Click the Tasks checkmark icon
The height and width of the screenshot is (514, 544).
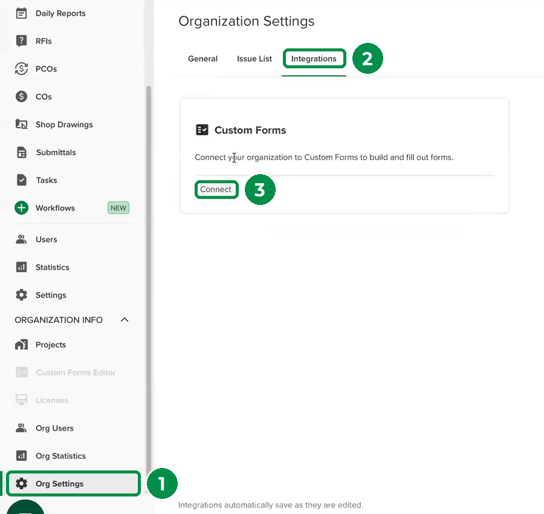coord(22,180)
